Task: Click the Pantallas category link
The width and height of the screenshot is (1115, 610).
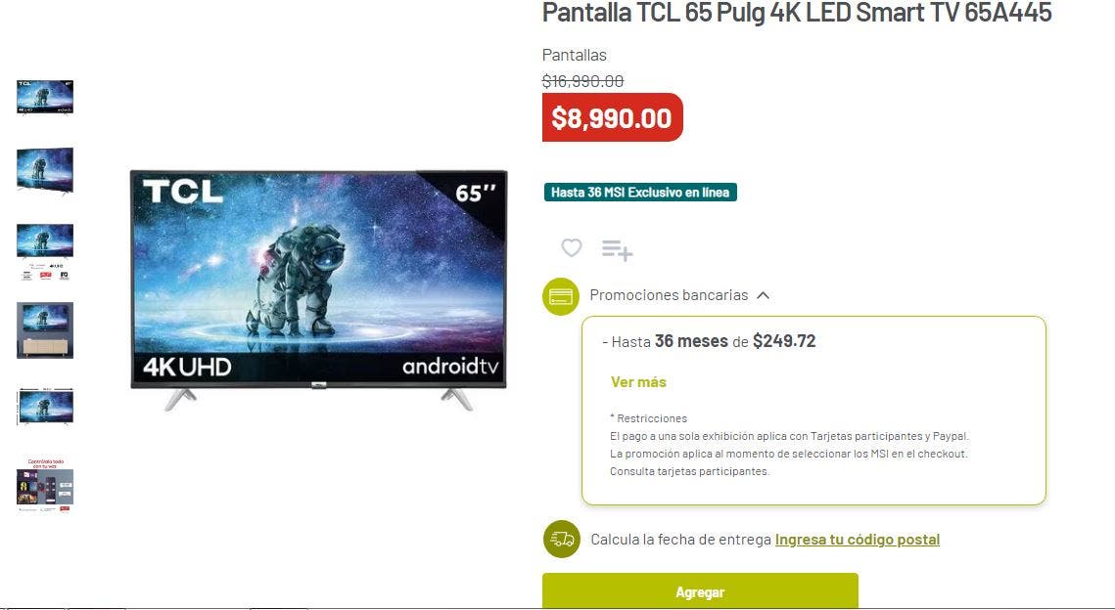Action: click(x=574, y=55)
